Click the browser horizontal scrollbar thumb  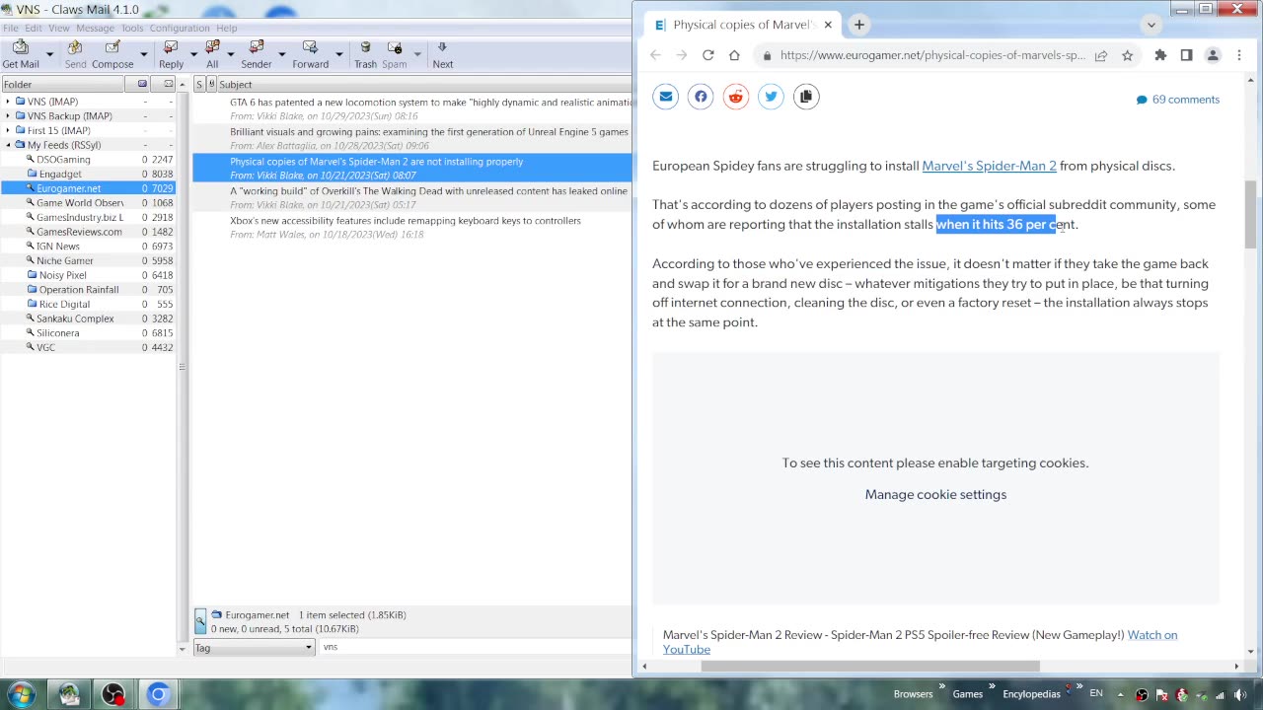pyautogui.click(x=870, y=667)
